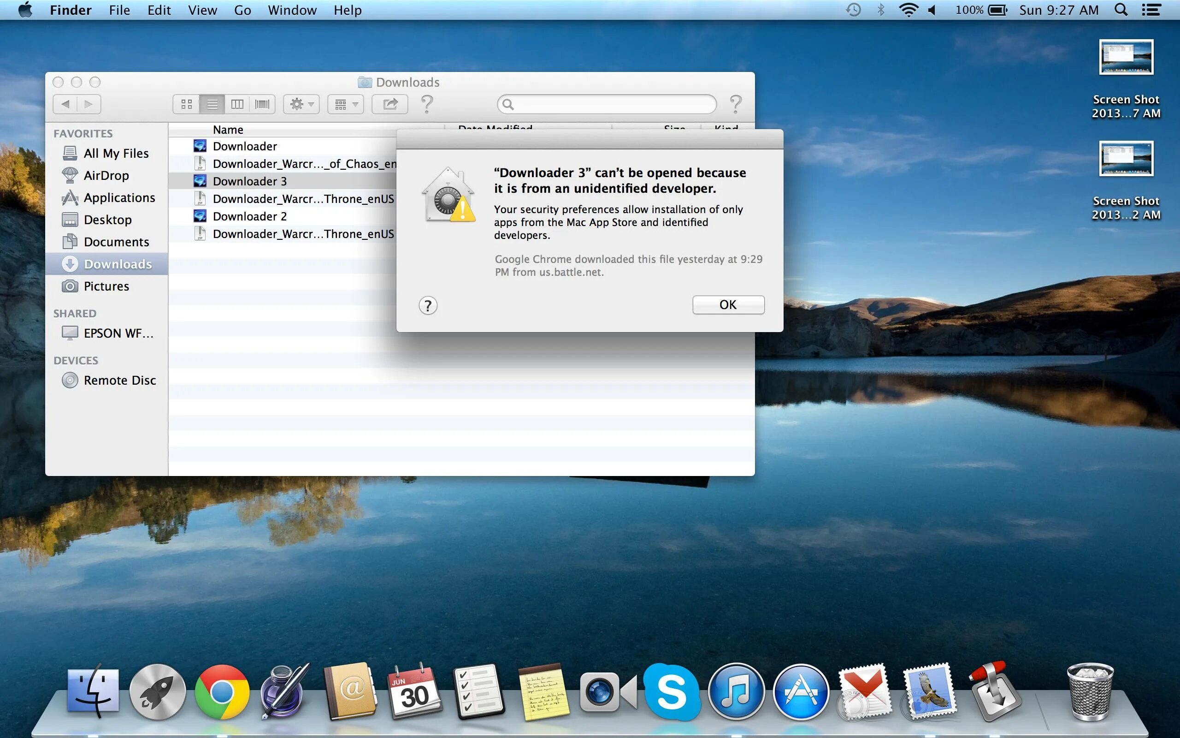Open the App Store from Dock
Screen dimensions: 1180x738
800,692
